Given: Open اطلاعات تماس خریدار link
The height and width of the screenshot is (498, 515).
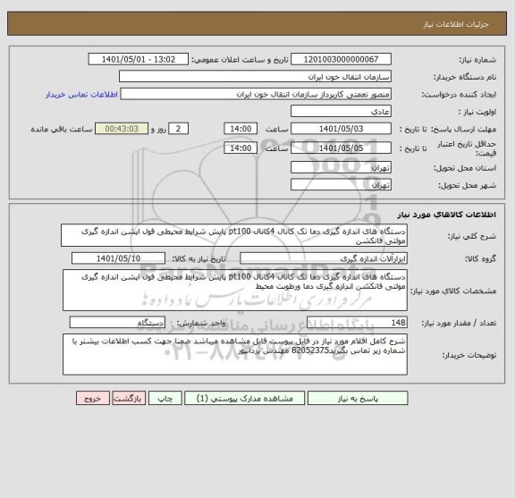Looking at the screenshot, I should pos(81,95).
